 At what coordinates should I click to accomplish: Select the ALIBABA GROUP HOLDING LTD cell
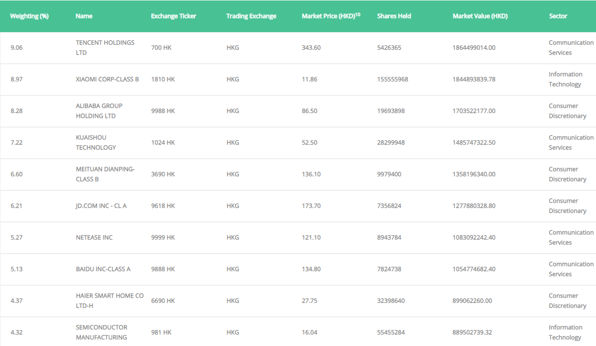click(x=99, y=111)
